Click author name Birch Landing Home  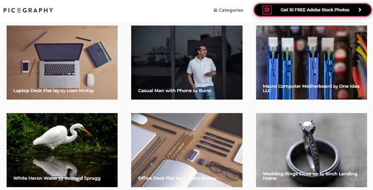click(x=310, y=176)
